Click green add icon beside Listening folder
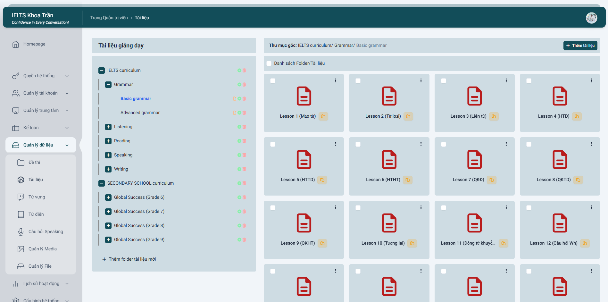This screenshot has width=608, height=302. pyautogui.click(x=239, y=127)
